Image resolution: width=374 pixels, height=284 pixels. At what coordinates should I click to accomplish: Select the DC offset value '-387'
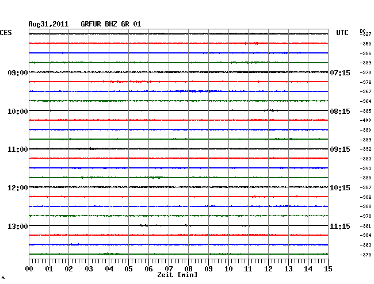pyautogui.click(x=365, y=187)
